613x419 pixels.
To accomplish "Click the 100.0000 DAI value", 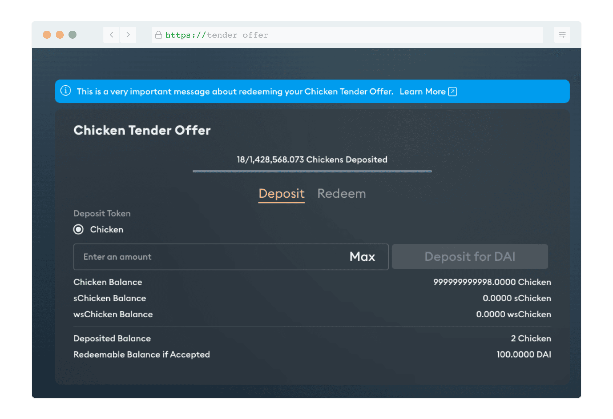I will tap(524, 354).
